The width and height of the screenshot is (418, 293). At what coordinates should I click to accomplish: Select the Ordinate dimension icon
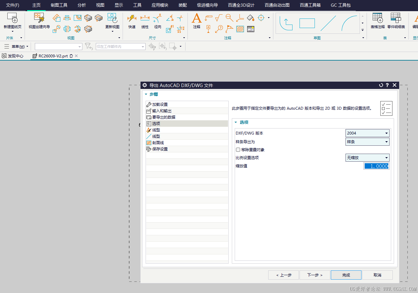(x=180, y=29)
